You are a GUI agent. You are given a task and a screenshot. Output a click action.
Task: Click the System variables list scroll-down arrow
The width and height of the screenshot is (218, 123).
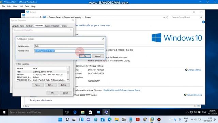(68, 80)
